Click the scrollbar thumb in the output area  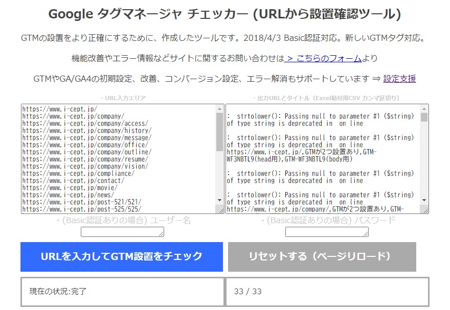(x=424, y=117)
